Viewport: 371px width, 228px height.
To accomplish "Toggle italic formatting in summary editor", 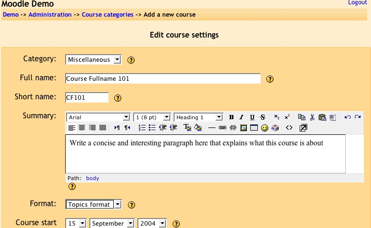I will 242,117.
